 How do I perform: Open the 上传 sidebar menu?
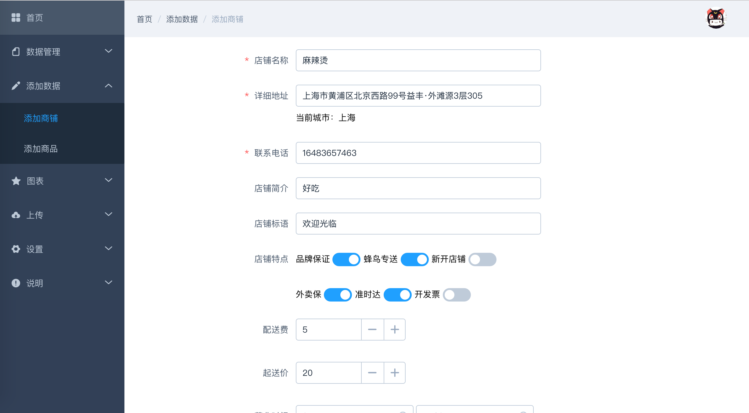(x=62, y=215)
